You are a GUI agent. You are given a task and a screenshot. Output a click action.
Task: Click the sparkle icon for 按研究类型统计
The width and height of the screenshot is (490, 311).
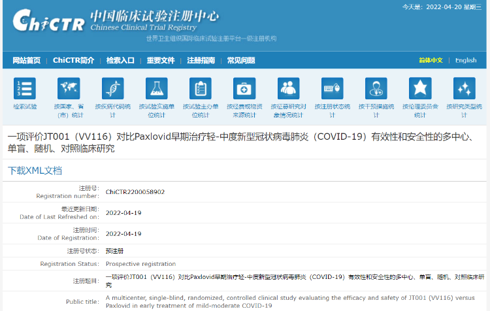pyautogui.click(x=464, y=88)
